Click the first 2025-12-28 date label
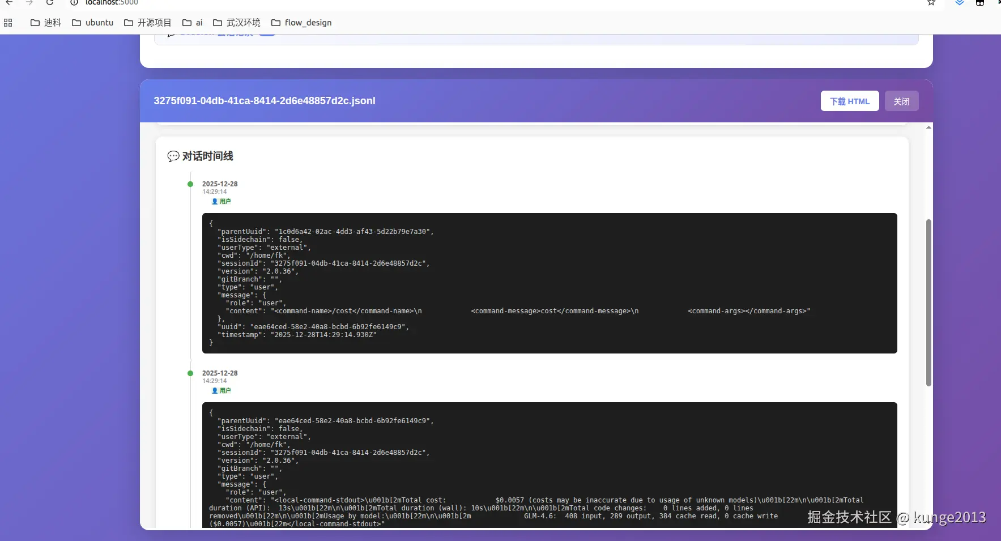Image resolution: width=1001 pixels, height=541 pixels. pos(220,184)
